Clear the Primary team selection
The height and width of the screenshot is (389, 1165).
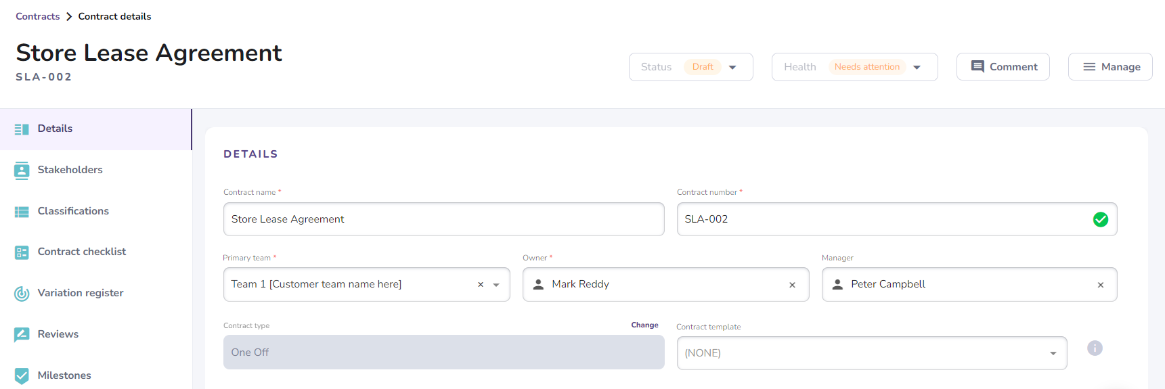481,285
